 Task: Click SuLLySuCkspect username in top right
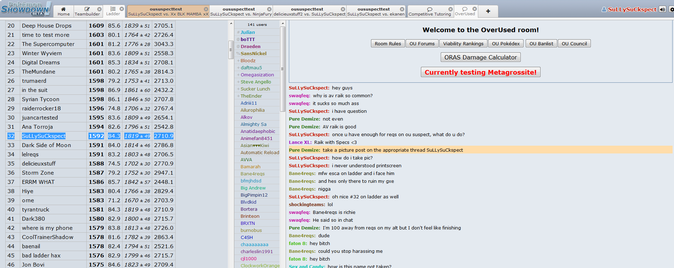[x=632, y=10]
